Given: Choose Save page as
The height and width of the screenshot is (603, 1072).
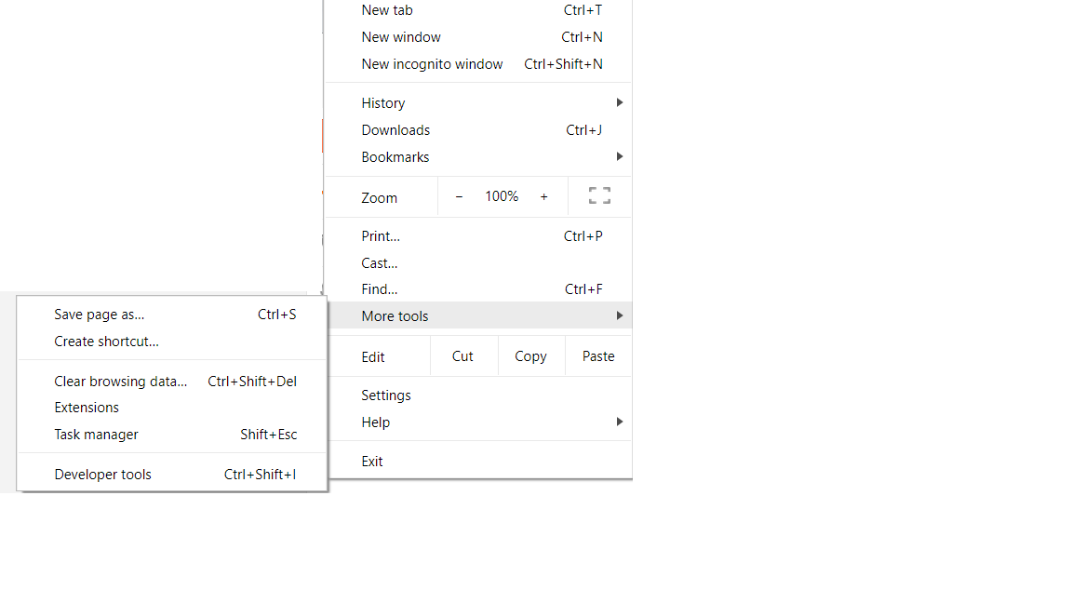Looking at the screenshot, I should coord(99,314).
